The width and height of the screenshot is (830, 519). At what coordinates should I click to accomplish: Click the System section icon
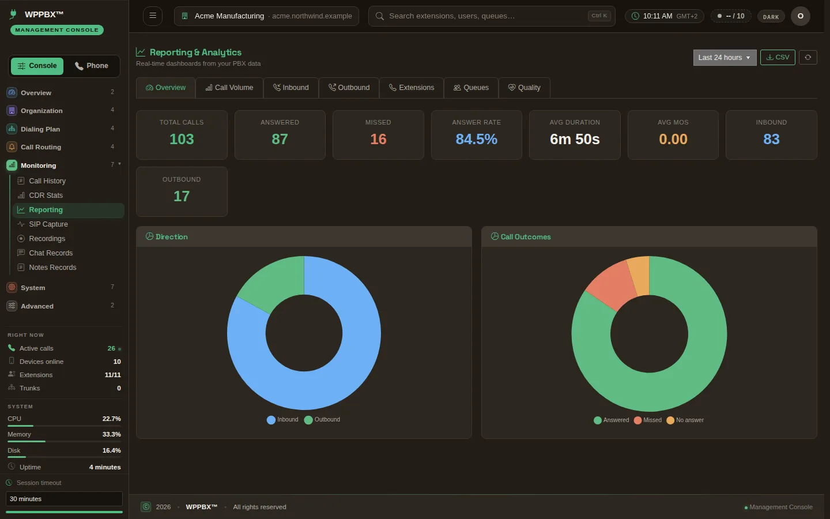click(x=12, y=287)
